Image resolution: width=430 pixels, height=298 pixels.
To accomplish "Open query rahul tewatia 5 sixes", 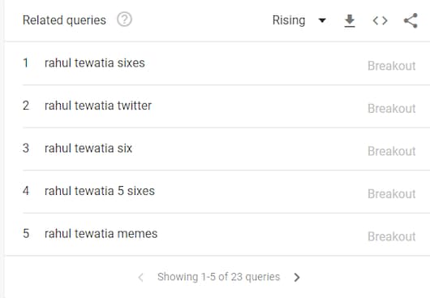I will [100, 191].
